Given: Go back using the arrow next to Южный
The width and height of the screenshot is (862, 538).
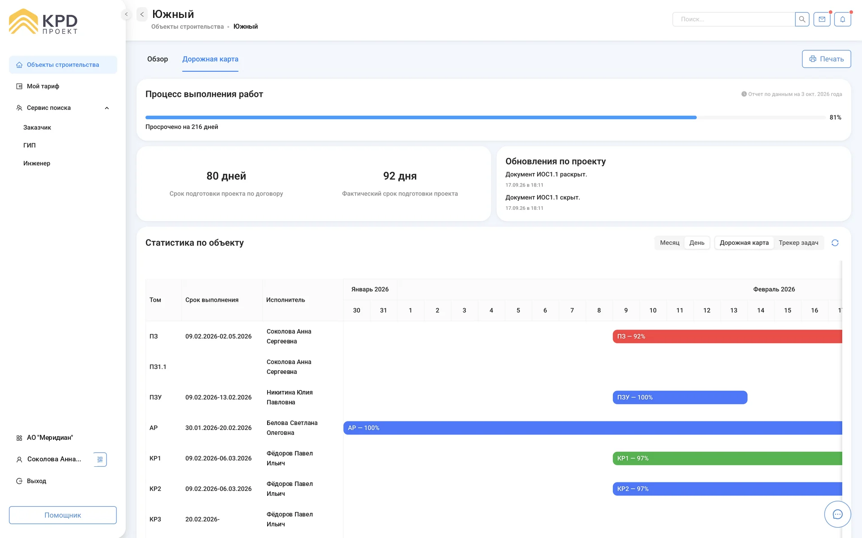Looking at the screenshot, I should click(x=142, y=14).
